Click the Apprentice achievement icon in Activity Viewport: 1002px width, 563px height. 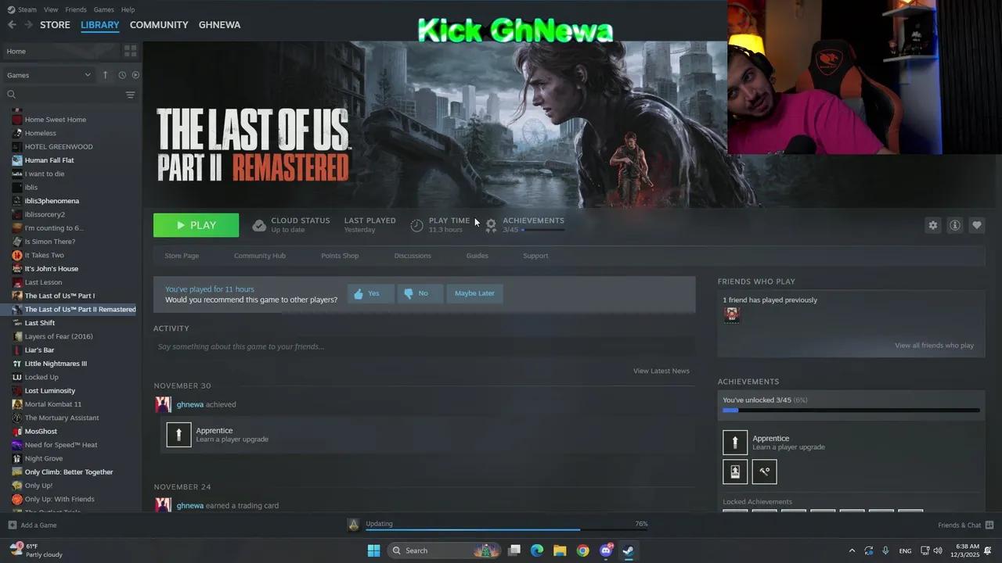click(x=178, y=435)
